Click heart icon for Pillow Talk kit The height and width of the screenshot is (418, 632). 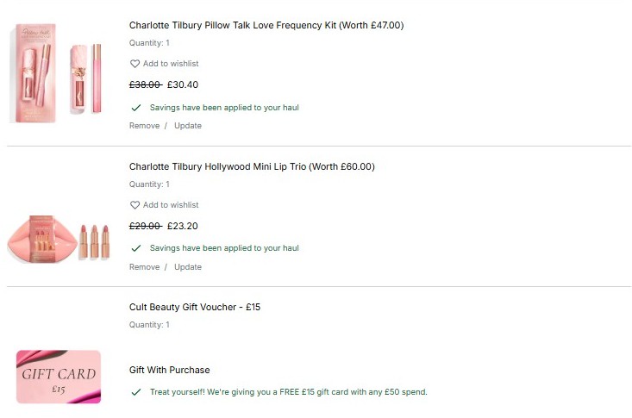coord(135,64)
